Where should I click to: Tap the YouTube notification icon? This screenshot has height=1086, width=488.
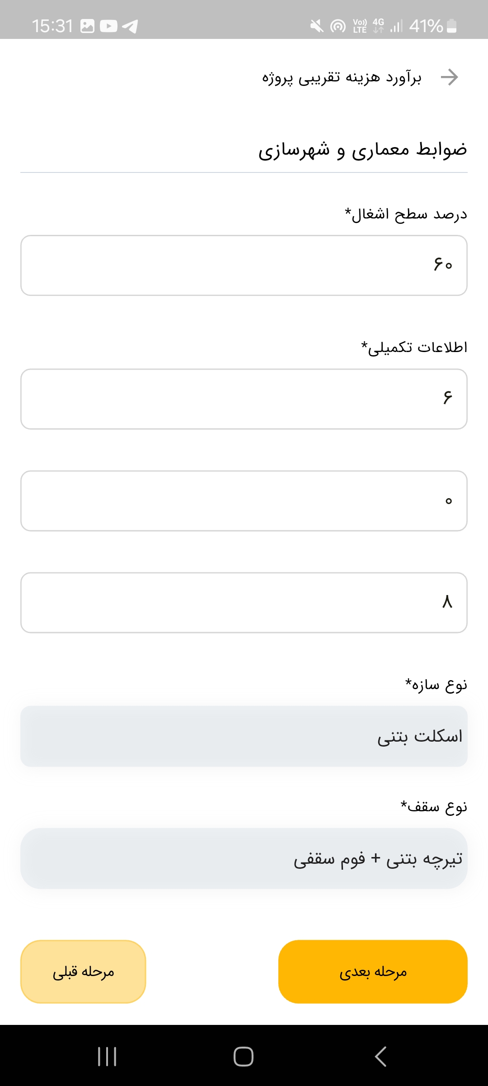pos(108,26)
